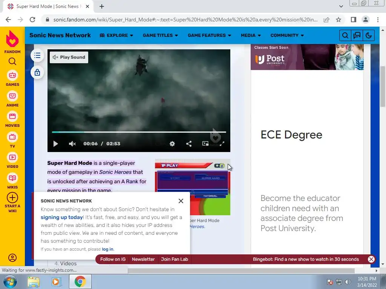Open the wiki search magnifier in header

click(345, 35)
